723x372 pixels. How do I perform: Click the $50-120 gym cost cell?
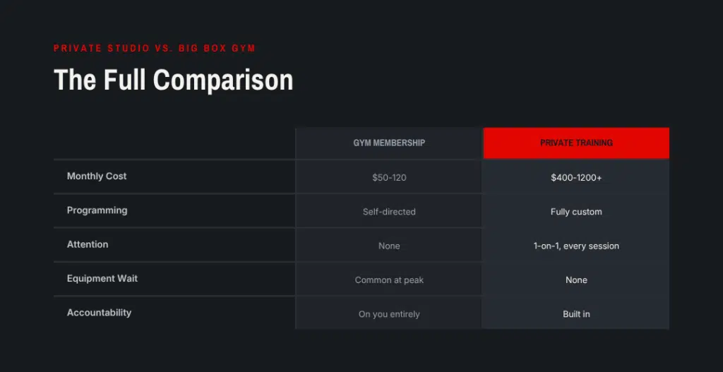[389, 177]
